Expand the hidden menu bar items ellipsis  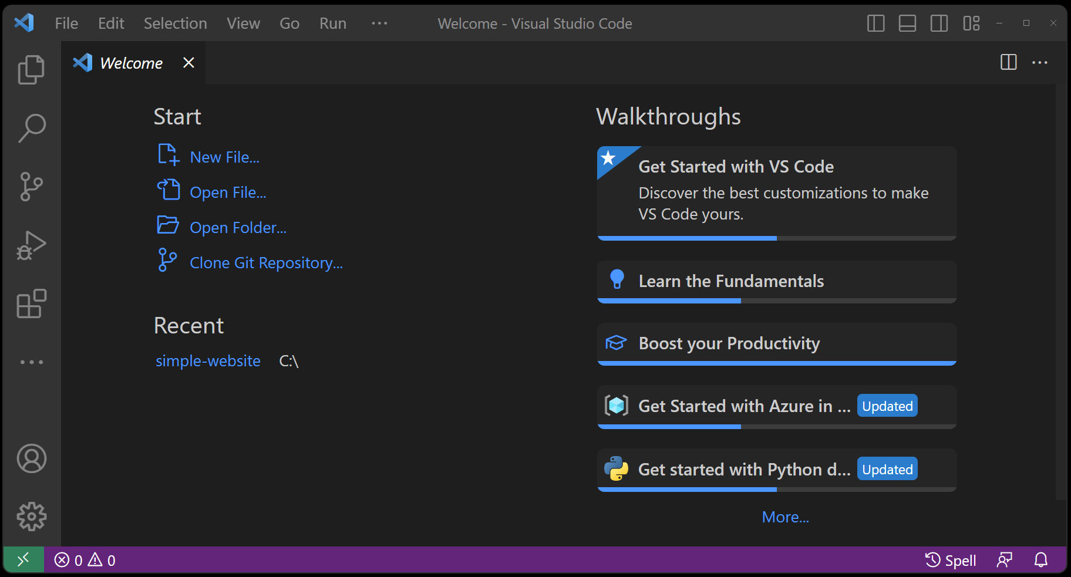(379, 23)
